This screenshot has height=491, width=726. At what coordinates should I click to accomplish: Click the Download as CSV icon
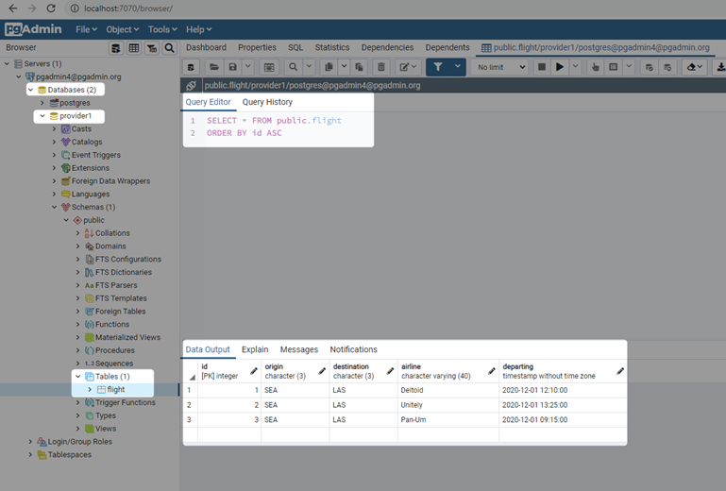[720, 67]
